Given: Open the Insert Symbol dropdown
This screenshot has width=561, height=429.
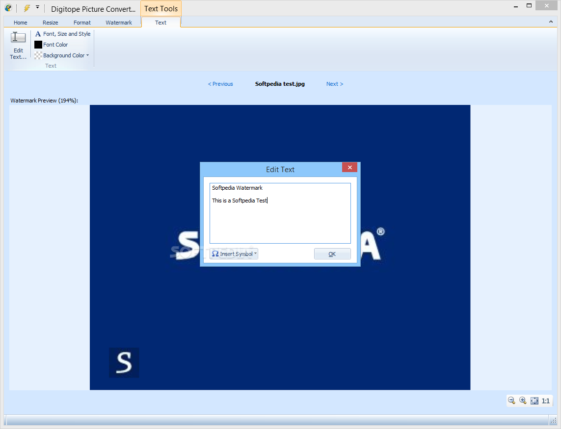Looking at the screenshot, I should tap(234, 254).
